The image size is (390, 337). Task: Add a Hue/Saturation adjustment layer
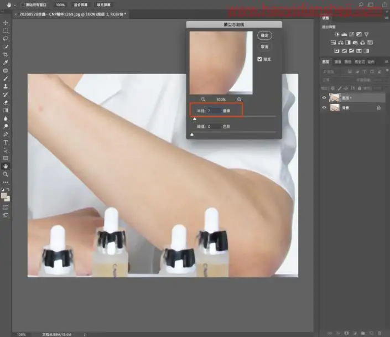click(x=333, y=43)
